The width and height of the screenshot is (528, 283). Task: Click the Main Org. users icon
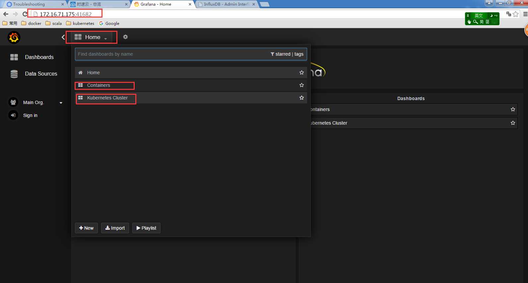pyautogui.click(x=13, y=102)
